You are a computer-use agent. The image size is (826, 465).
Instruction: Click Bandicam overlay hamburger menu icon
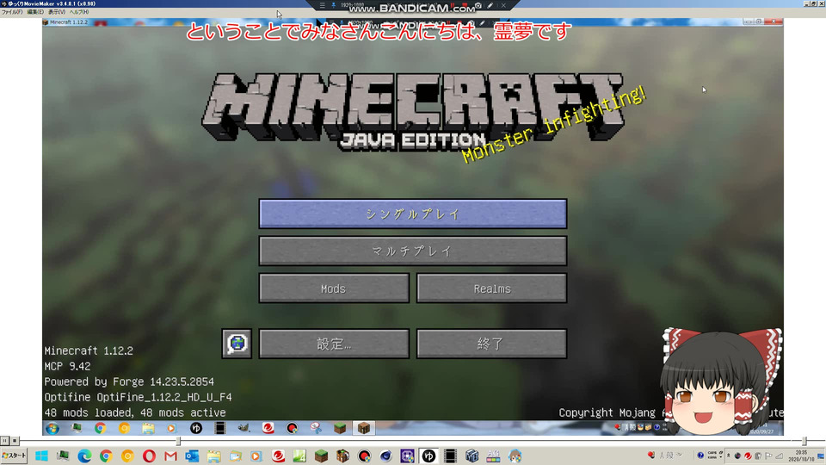click(x=322, y=5)
